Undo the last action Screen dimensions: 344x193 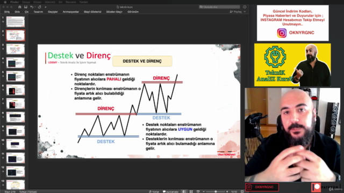pos(32,7)
